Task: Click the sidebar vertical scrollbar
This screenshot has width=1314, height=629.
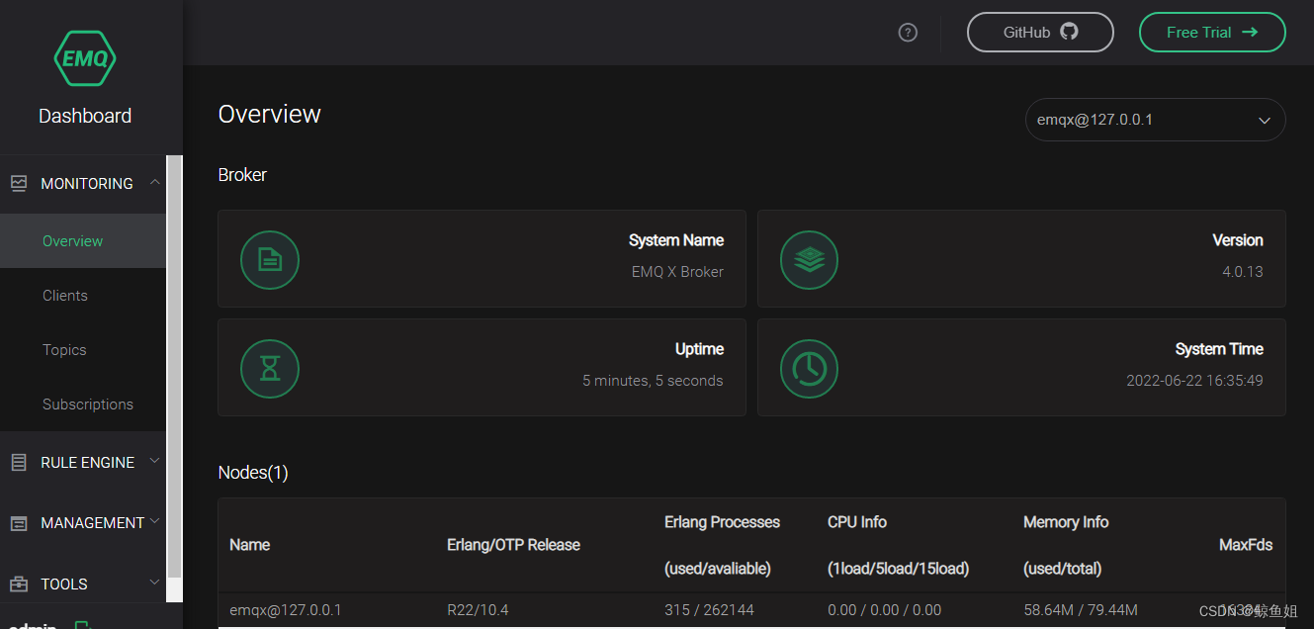Action: coord(174,366)
